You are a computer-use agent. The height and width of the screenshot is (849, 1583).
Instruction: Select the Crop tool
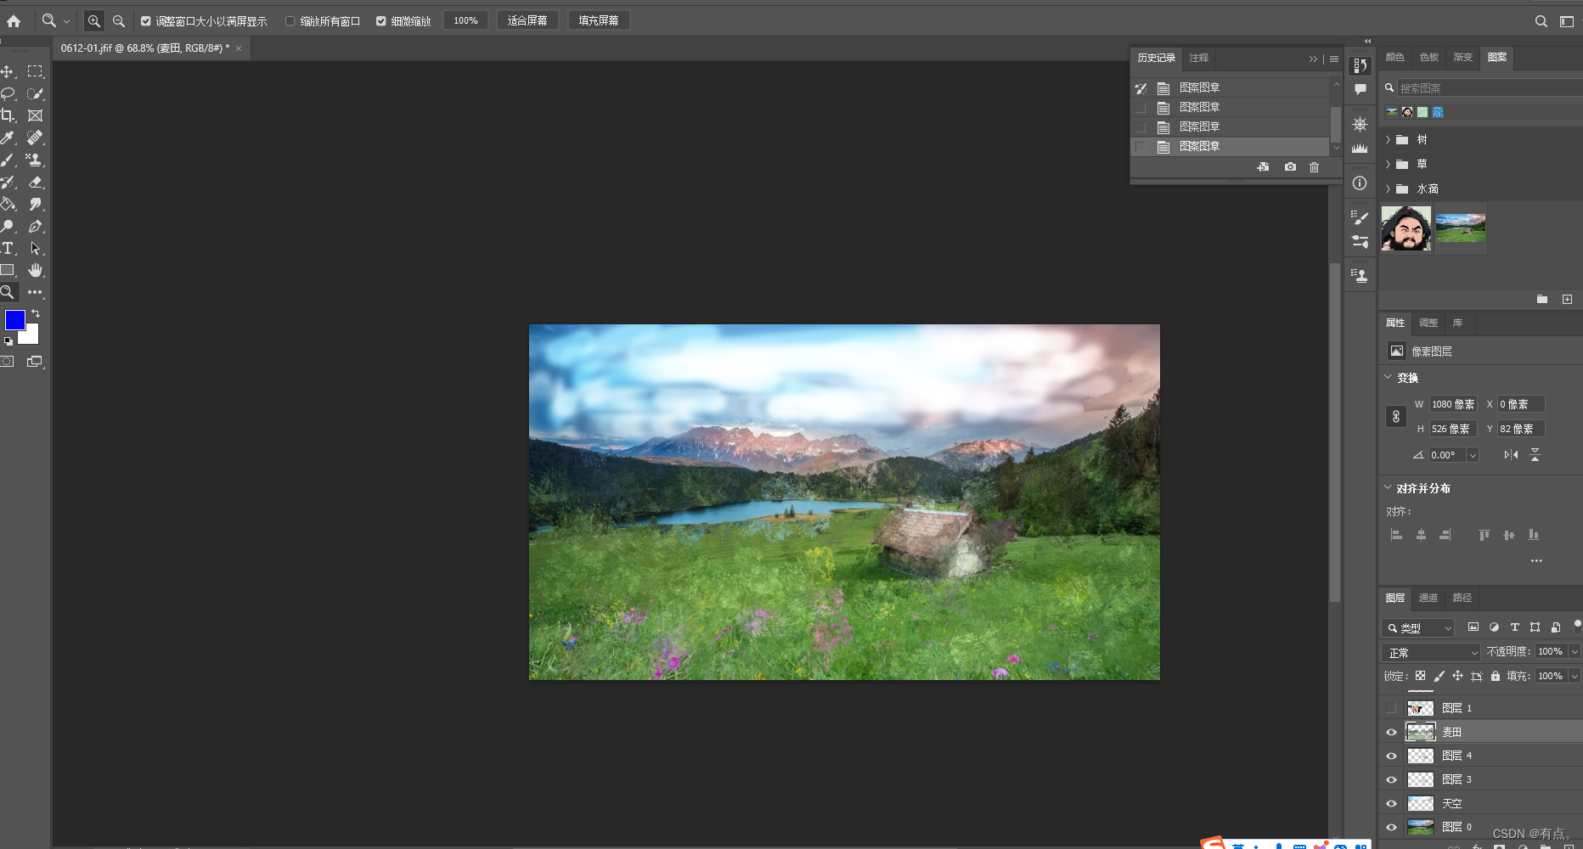coord(8,116)
